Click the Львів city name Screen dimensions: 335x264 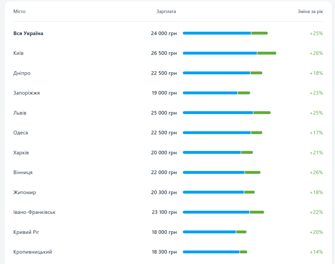point(20,113)
